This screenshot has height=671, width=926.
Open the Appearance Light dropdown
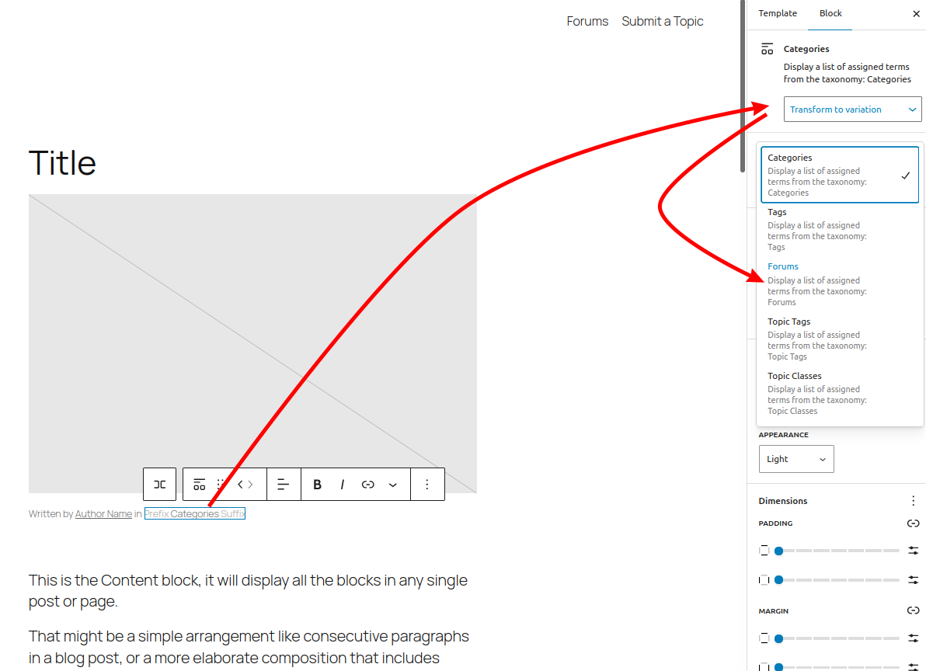(x=795, y=459)
